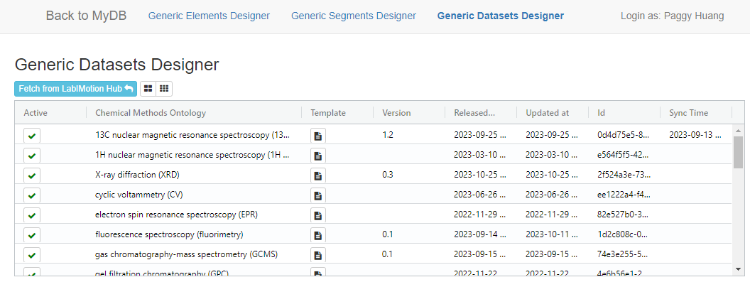Click Login as: Paggy Huang text
Screen dimensions: 750x282
[672, 16]
